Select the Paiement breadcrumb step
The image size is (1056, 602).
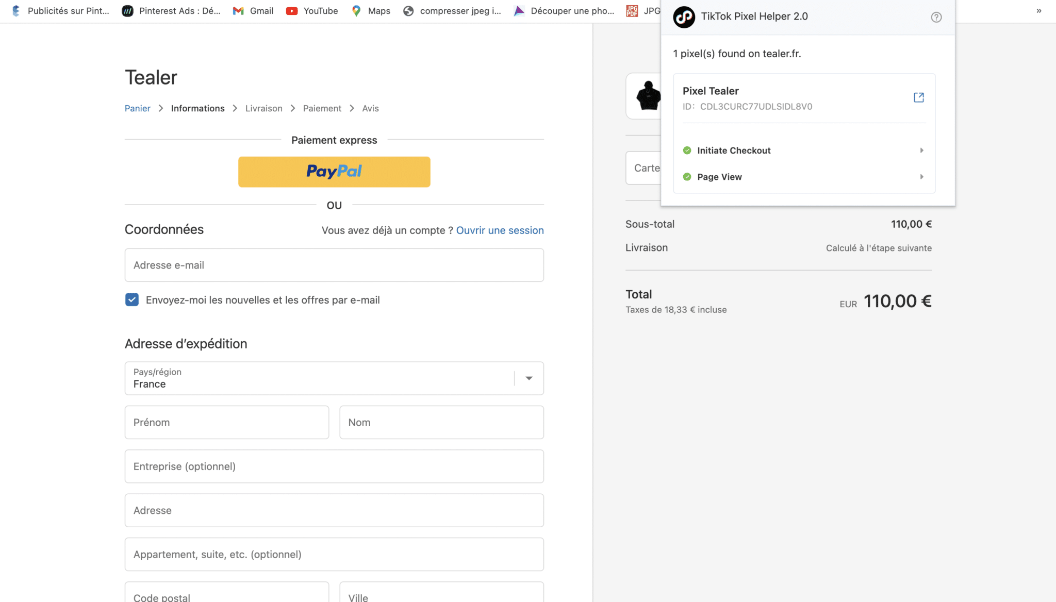(322, 108)
